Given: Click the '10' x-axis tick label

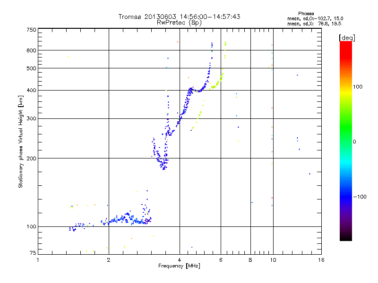Looking at the screenshot, I should [x=273, y=260].
